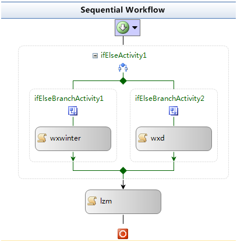Image resolution: width=237 pixels, height=242 pixels.
Task: Click green arrow below wxwinter activity
Action: 73,156
